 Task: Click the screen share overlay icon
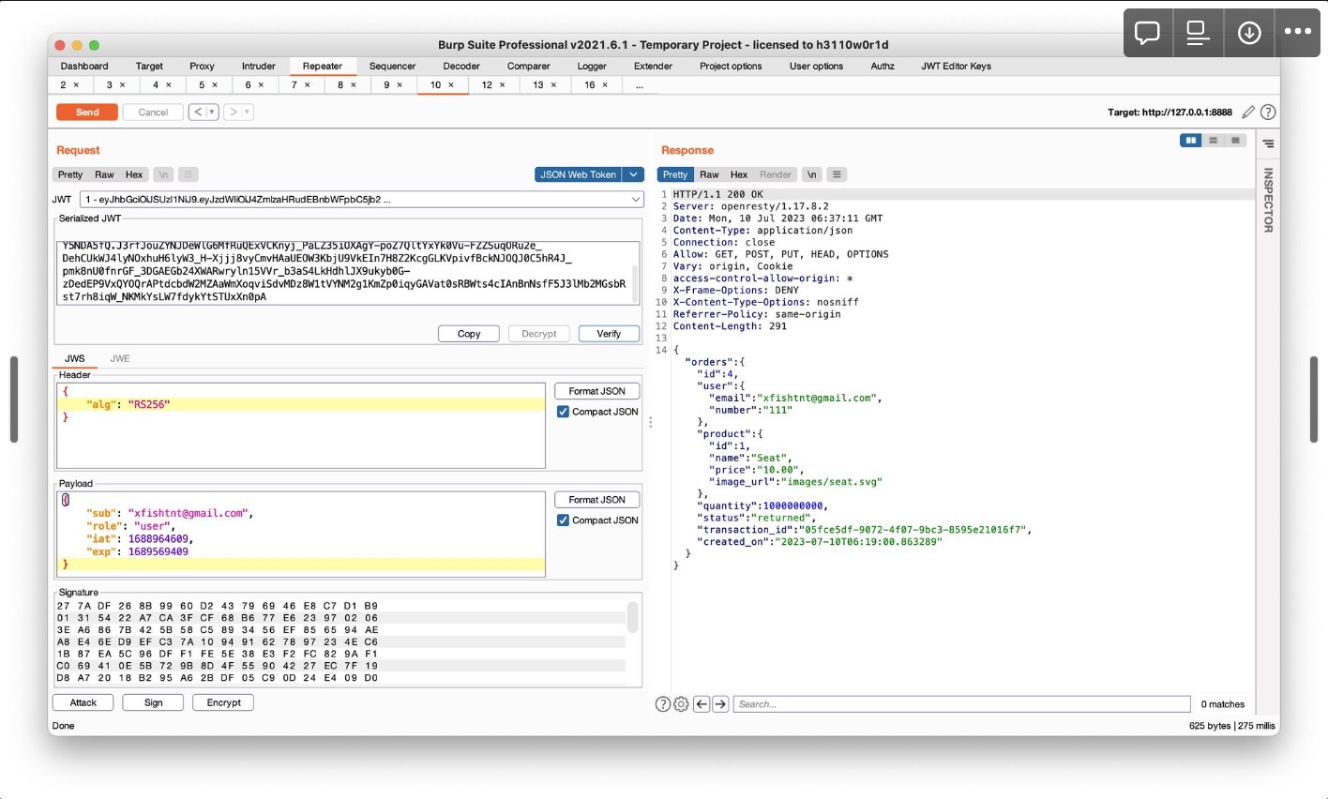click(x=1198, y=33)
